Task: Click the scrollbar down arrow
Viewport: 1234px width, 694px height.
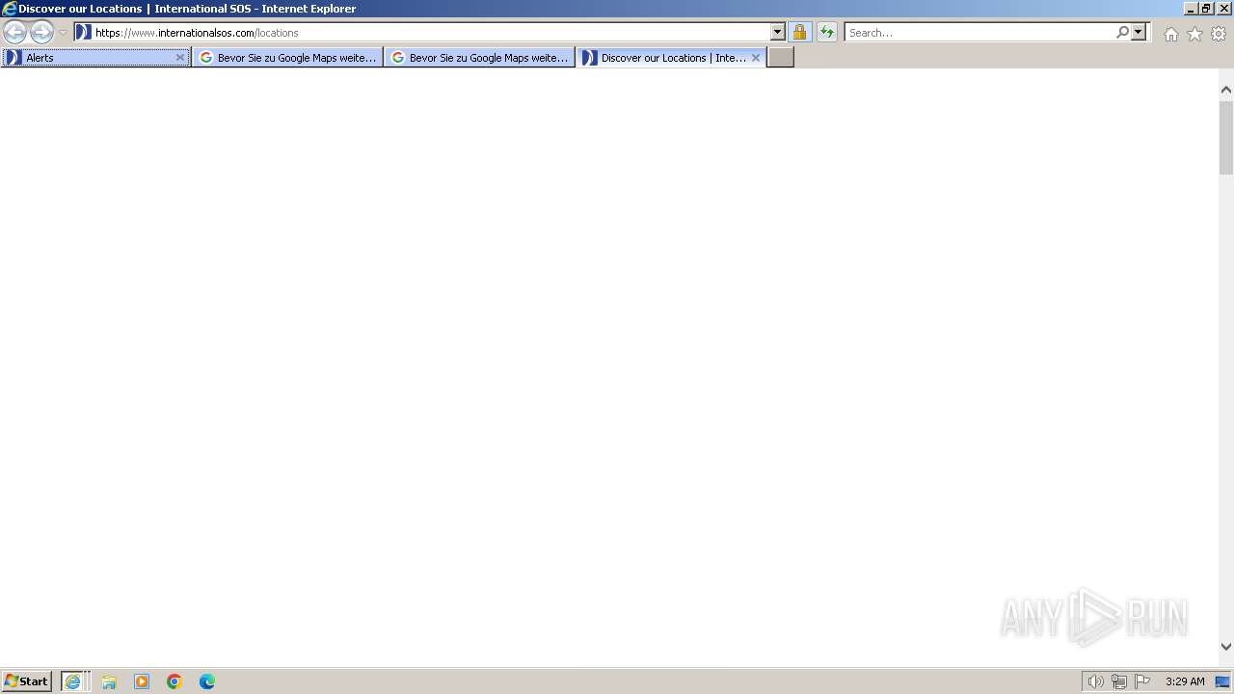Action: click(x=1226, y=647)
